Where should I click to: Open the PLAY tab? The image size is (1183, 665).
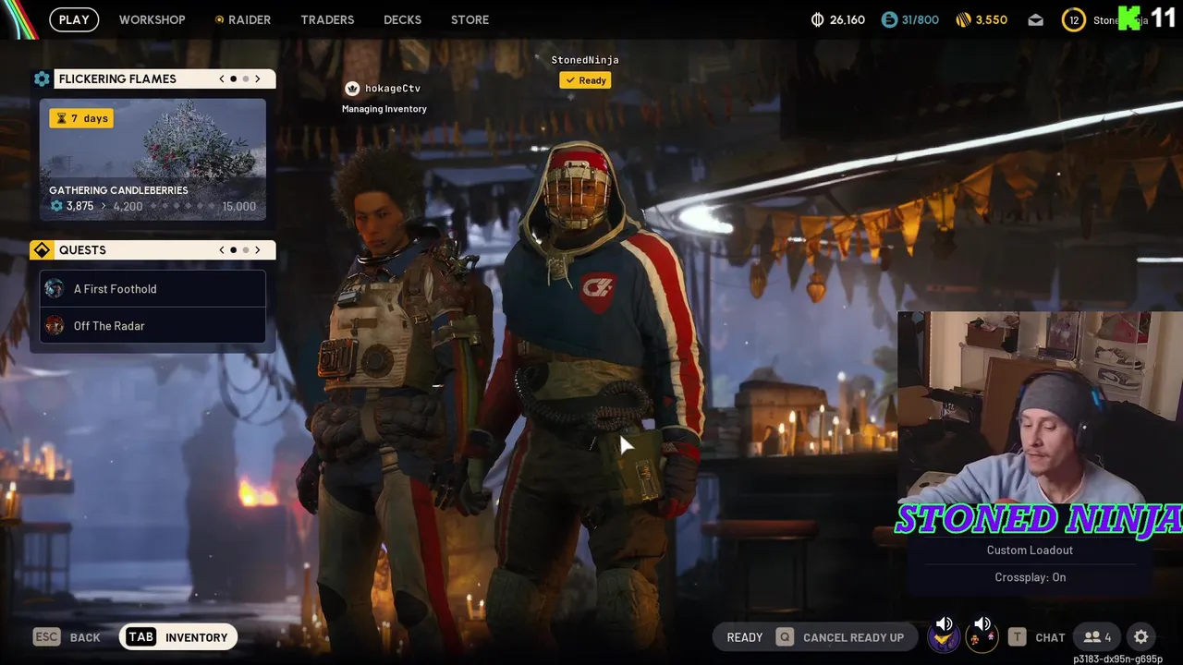tap(74, 19)
